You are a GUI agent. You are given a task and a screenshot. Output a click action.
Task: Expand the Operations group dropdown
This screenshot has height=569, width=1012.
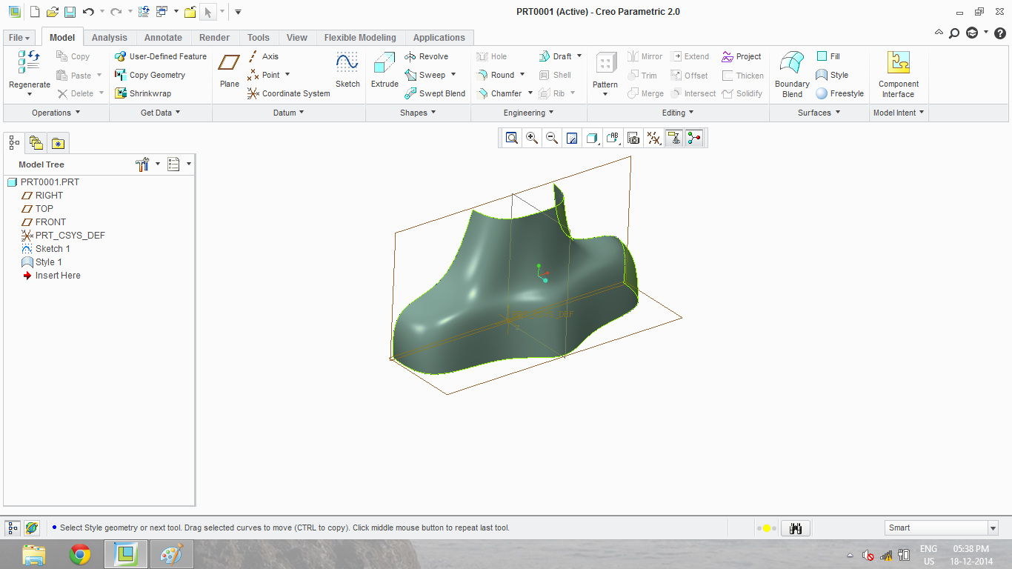coord(56,113)
